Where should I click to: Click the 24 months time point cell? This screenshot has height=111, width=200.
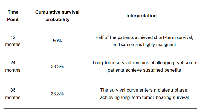click(x=13, y=66)
